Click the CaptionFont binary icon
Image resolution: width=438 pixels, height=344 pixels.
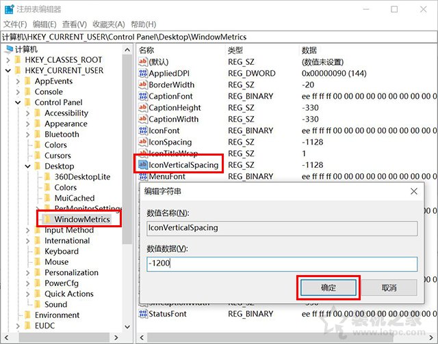(143, 96)
